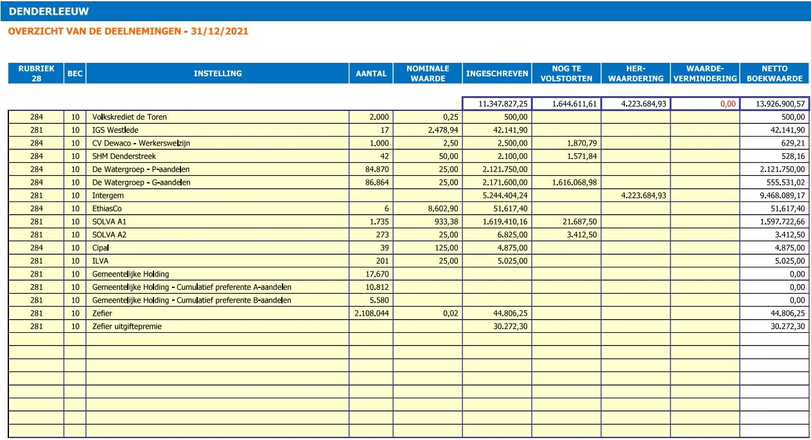The height and width of the screenshot is (440, 811).
Task: Click nominal value 933,38
Action: click(428, 222)
